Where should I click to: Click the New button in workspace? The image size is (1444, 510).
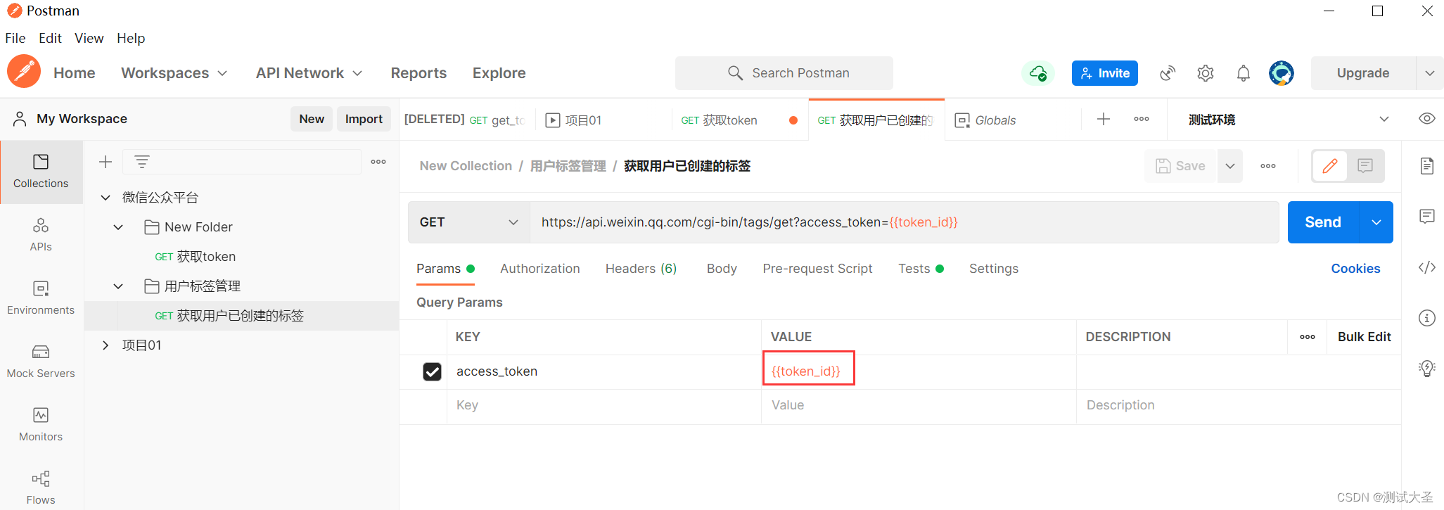pyautogui.click(x=311, y=119)
